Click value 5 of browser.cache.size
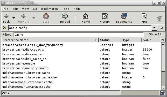 pyautogui.click(x=144, y=77)
